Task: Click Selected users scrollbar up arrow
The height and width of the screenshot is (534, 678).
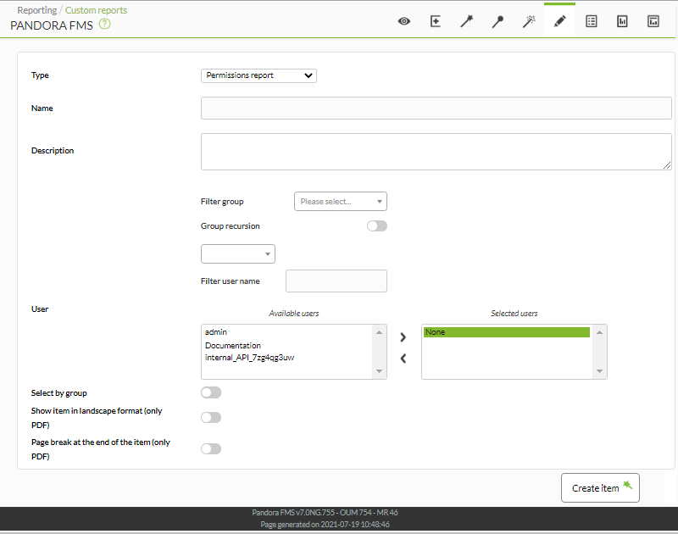Action: coord(599,332)
